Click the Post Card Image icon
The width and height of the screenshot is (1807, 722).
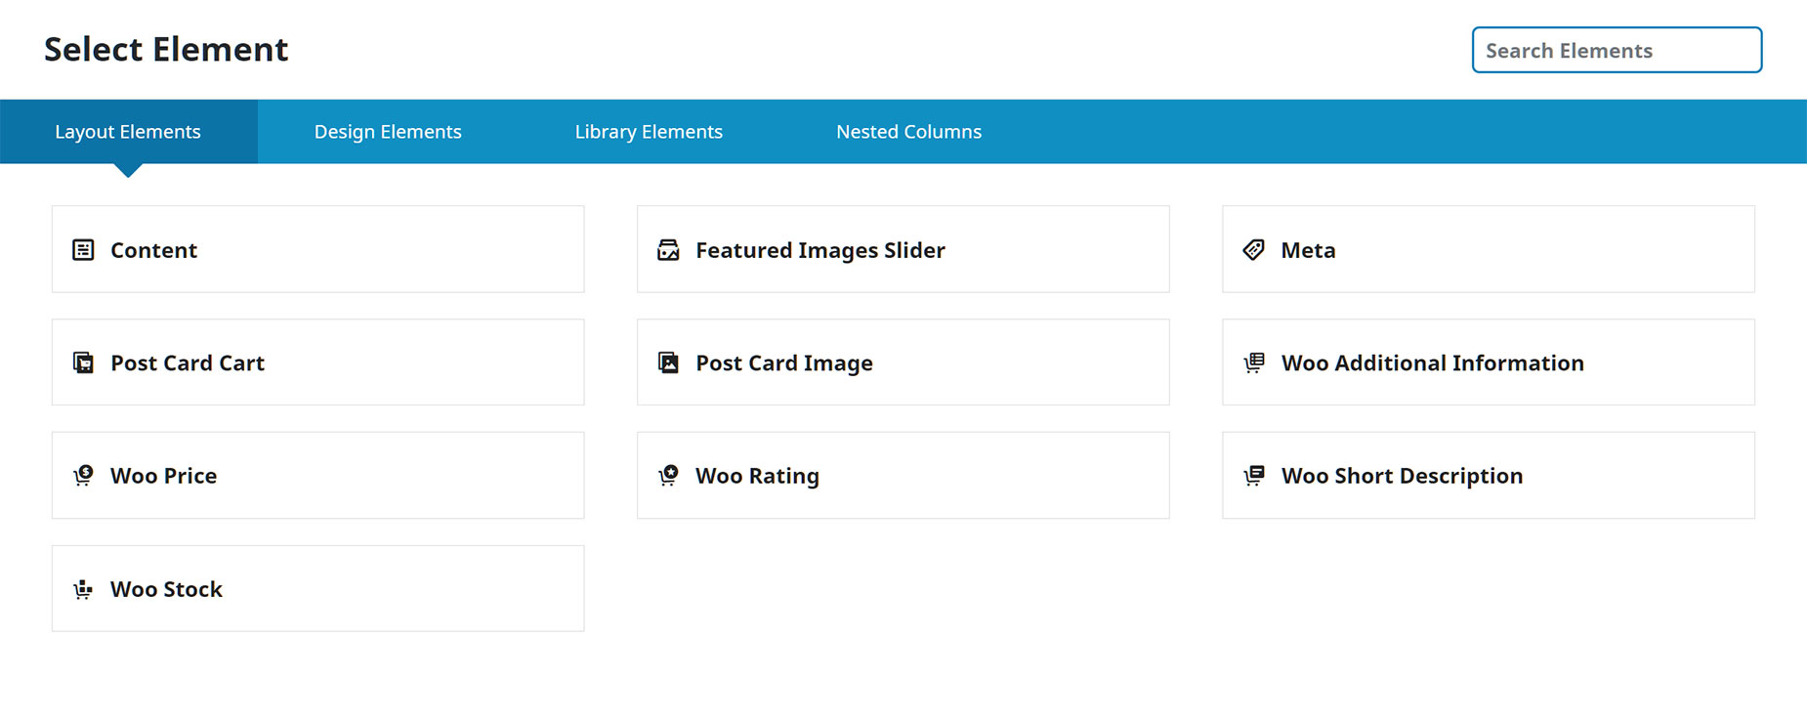tap(668, 362)
